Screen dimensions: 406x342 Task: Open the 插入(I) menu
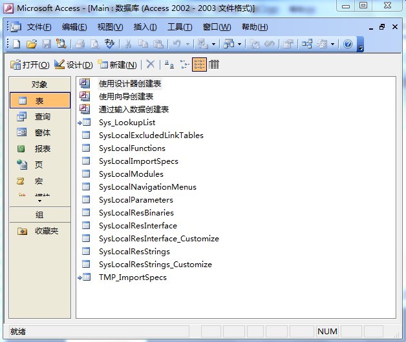145,27
